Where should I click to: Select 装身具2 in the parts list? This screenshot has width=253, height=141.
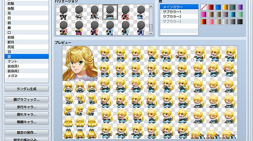(x=27, y=71)
